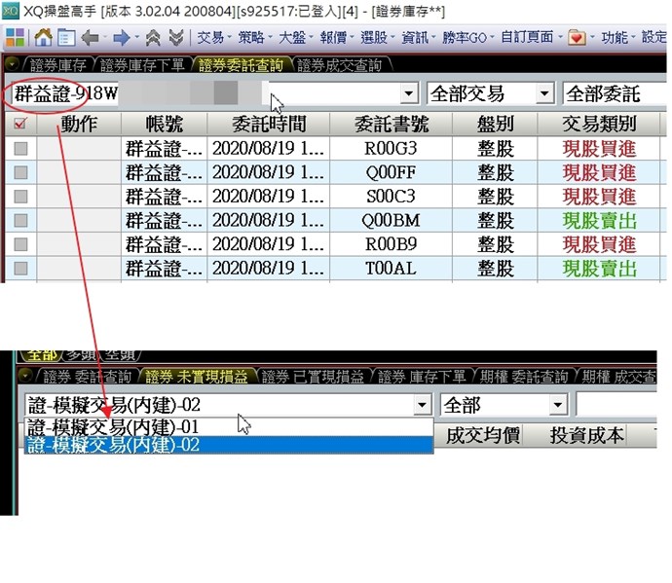Choose 證-模擬交易(內建)-01 from the list
672x583 pixels.
114,426
